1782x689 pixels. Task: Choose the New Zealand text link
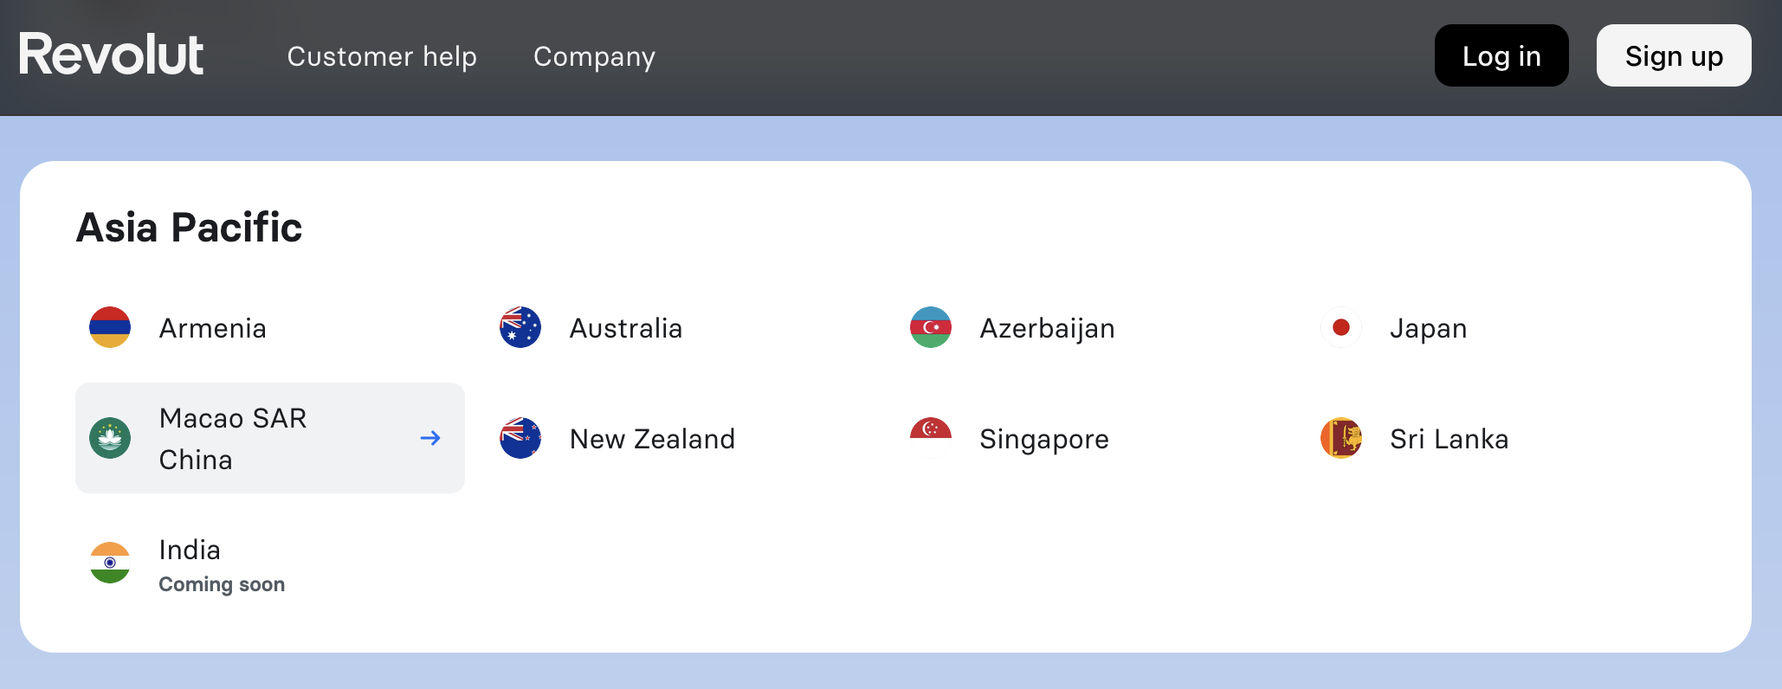tap(652, 440)
